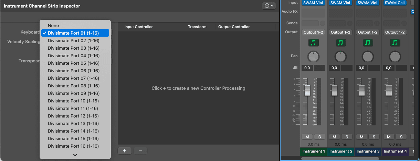This screenshot has width=420, height=161.
Task: Click the green MIDI note icon on Instrument 3
Action: point(368,43)
